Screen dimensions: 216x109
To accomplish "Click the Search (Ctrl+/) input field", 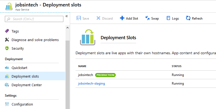I will pyautogui.click(x=34, y=19).
